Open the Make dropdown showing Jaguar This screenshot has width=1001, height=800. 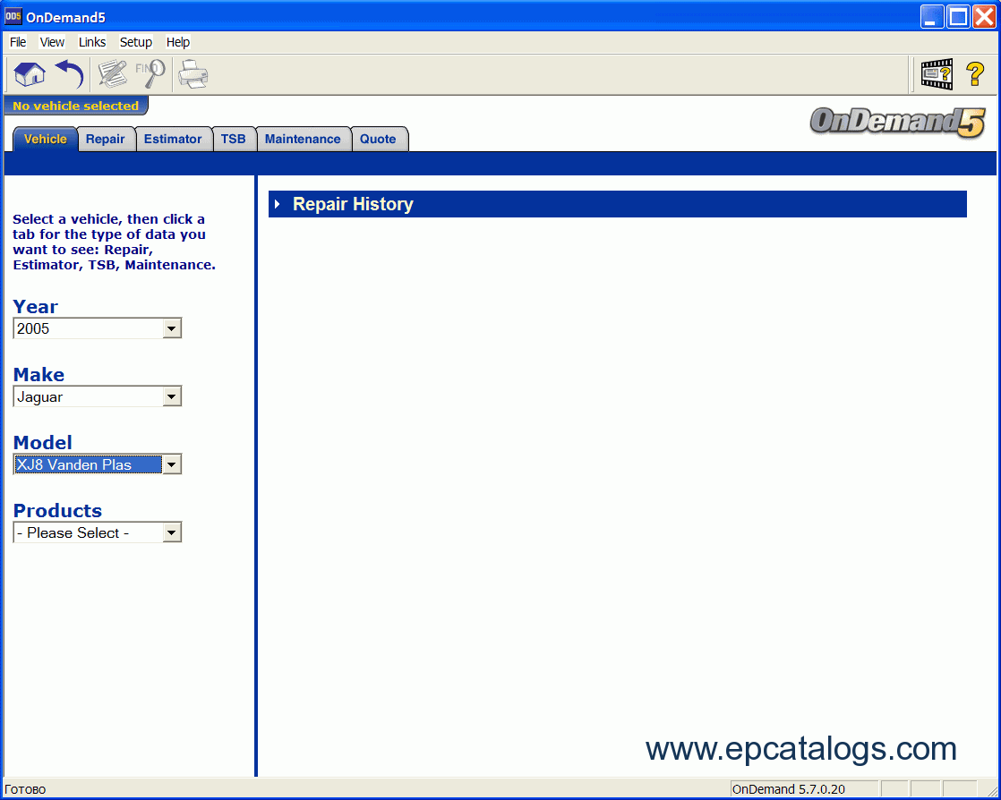[172, 397]
